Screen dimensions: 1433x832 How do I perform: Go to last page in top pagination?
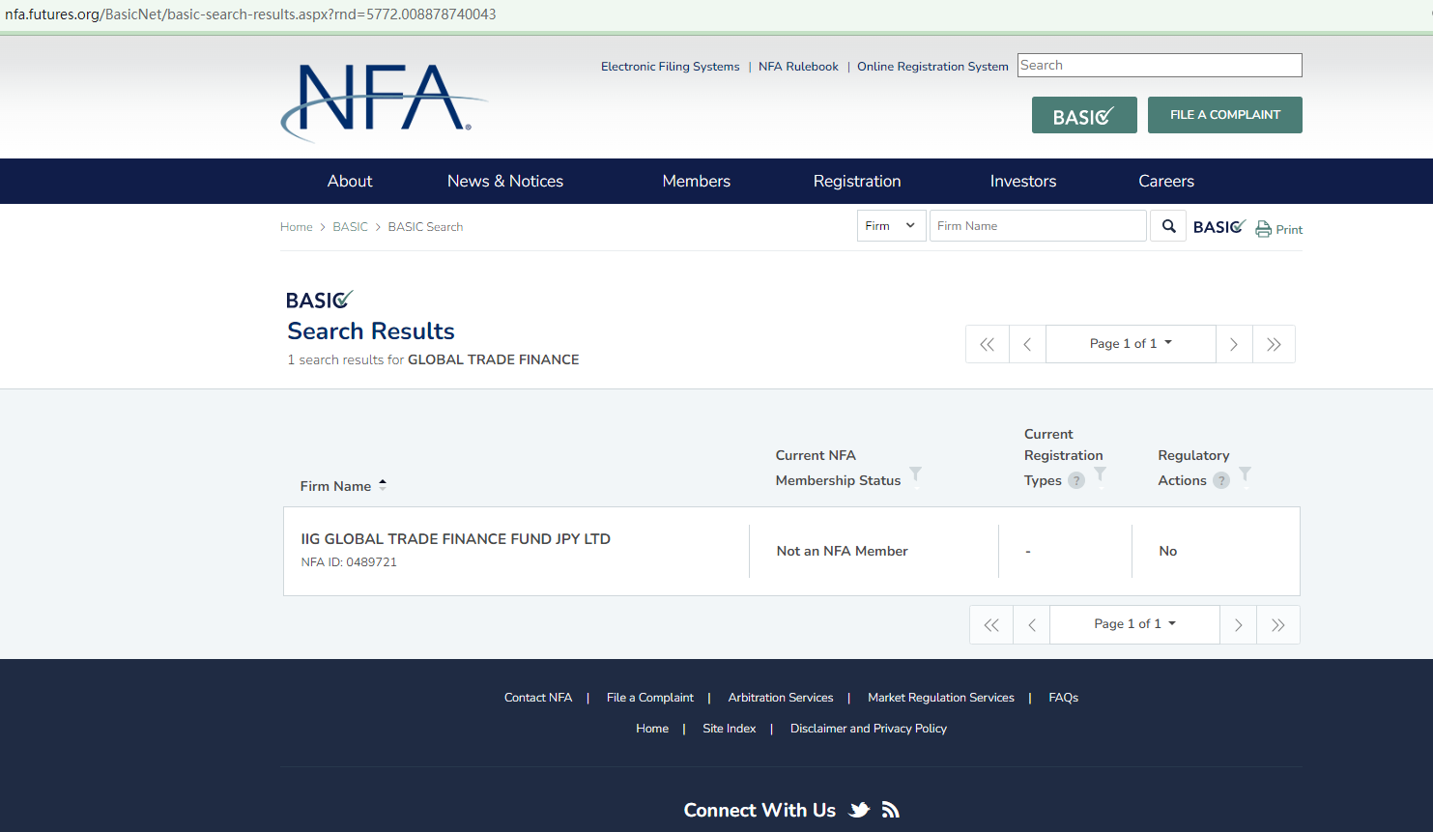[x=1274, y=344]
